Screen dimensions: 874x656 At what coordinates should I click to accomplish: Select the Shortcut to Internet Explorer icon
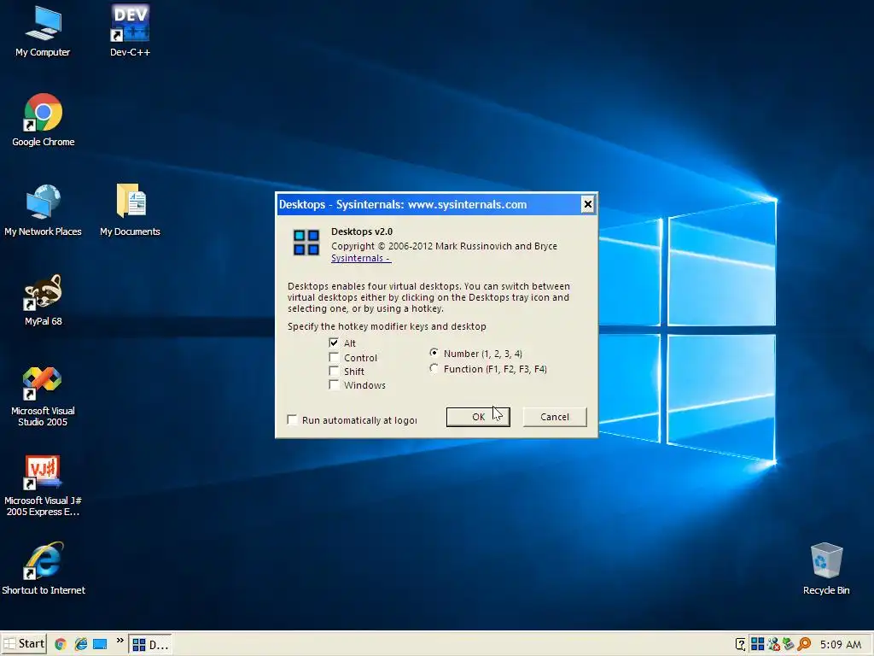43,569
